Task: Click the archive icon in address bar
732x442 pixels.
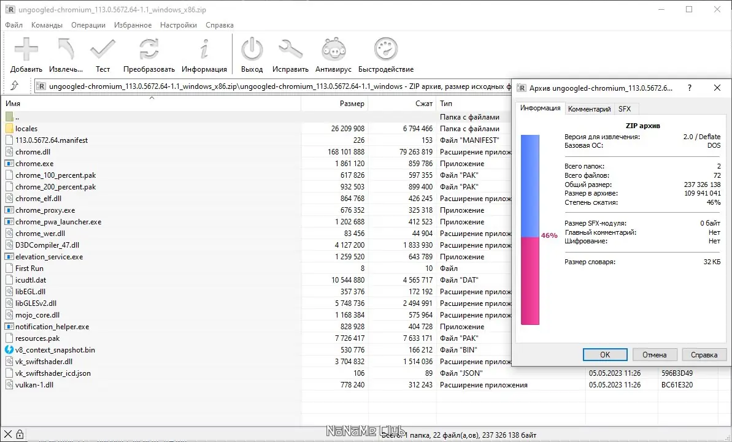Action: (41, 86)
